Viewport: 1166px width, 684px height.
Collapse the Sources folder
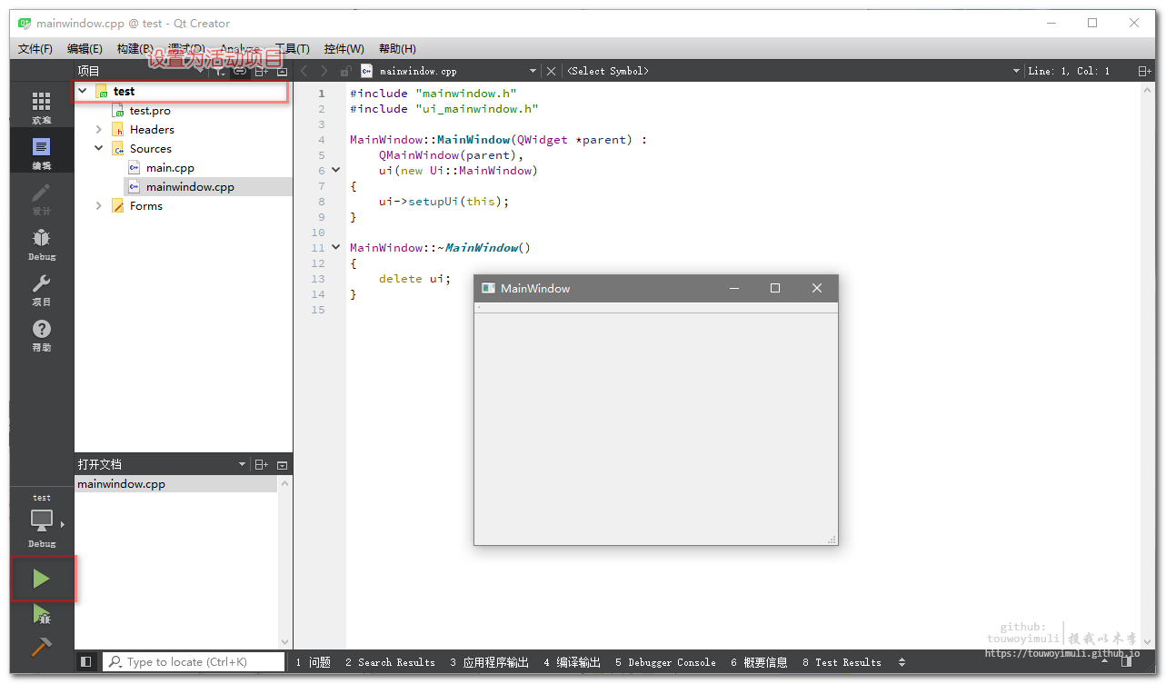(x=99, y=148)
